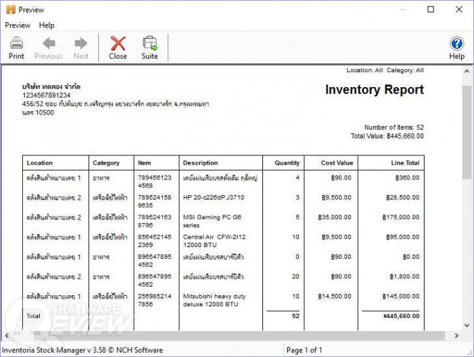474x357 pixels.
Task: Click Central Air CFW-2I12 12000 BTU description
Action: pos(214,241)
